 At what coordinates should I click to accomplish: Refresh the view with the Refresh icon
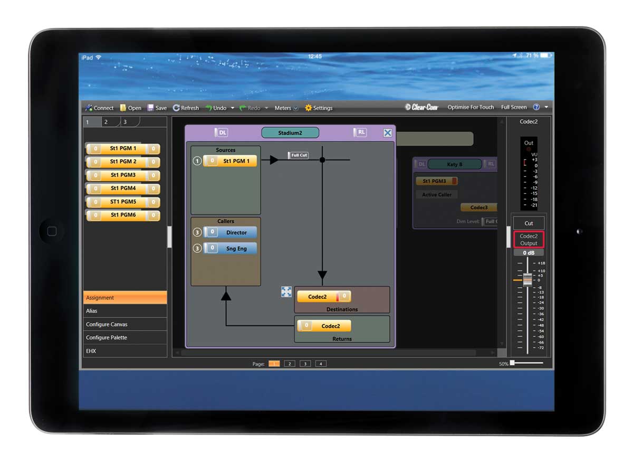[x=176, y=108]
